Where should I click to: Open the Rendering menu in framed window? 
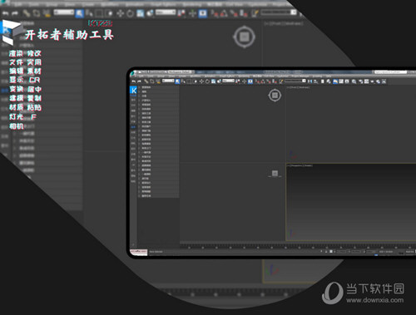click(x=244, y=76)
